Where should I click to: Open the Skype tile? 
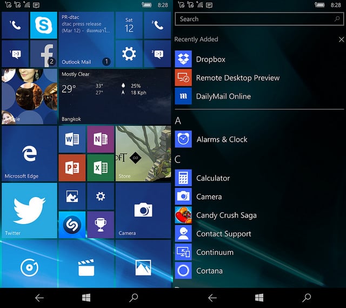[43, 25]
